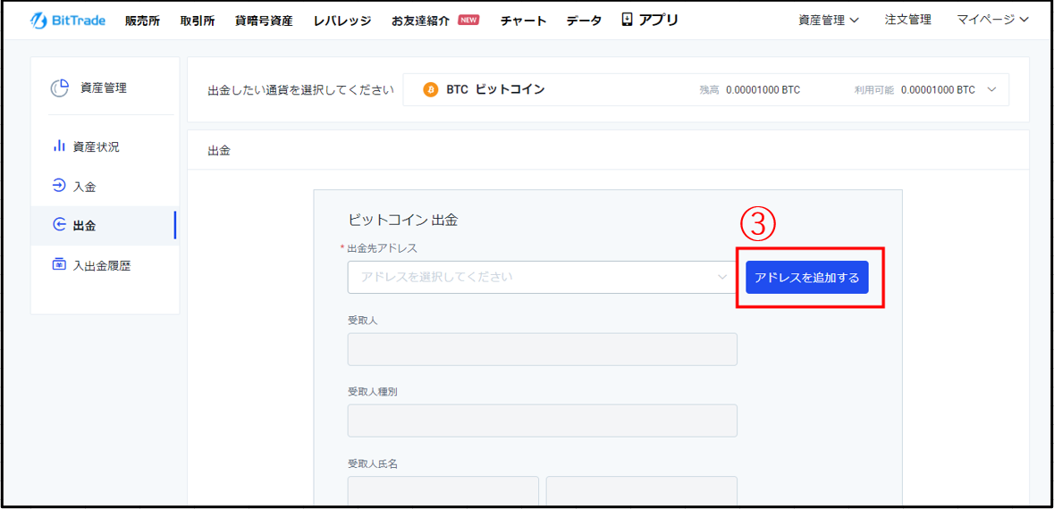
Task: Open the BTC ビットコイン currency selector
Action: 706,89
